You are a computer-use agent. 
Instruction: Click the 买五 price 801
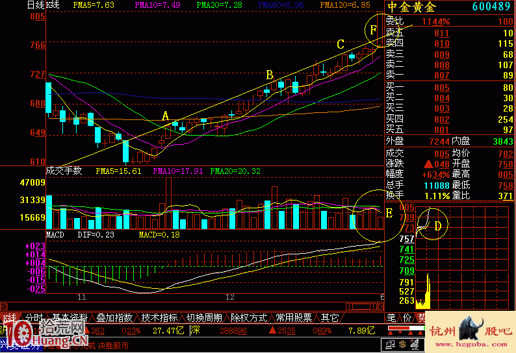pyautogui.click(x=442, y=130)
